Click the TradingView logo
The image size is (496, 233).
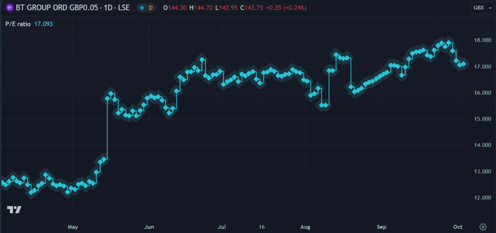click(14, 209)
